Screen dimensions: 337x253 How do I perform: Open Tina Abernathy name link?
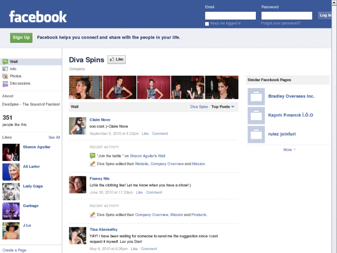(x=103, y=229)
